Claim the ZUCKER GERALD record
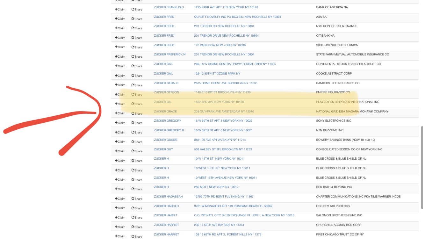Image resolution: width=425 pixels, height=239 pixels. [120, 85]
